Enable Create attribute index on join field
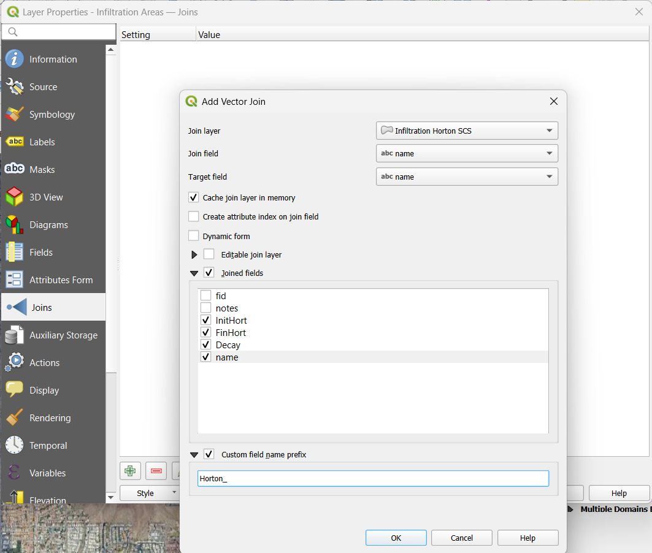 pyautogui.click(x=194, y=216)
